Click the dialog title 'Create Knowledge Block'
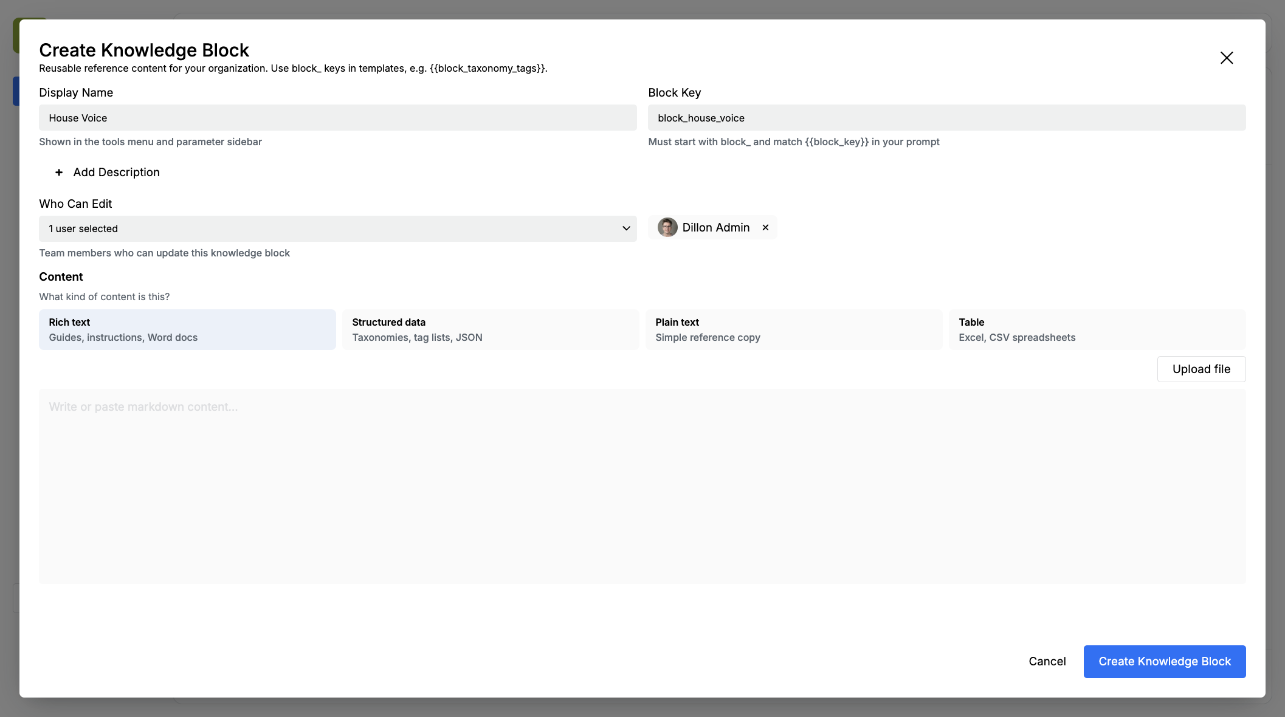The width and height of the screenshot is (1285, 717). click(144, 50)
